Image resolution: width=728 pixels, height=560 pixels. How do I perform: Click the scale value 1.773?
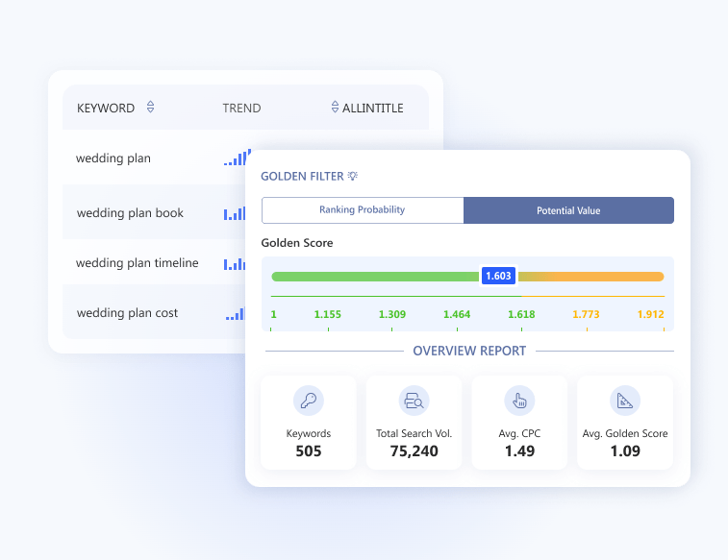tap(586, 314)
